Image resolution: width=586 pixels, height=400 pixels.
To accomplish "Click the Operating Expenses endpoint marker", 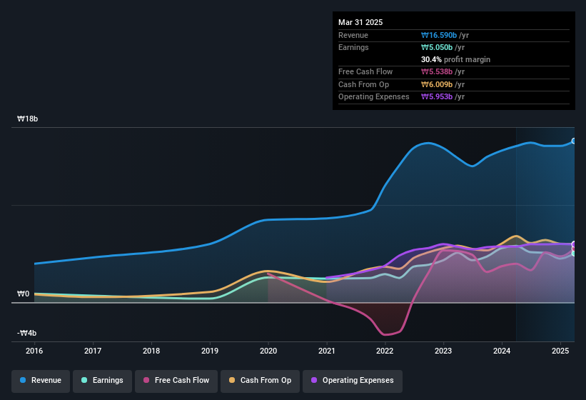I will pos(574,244).
